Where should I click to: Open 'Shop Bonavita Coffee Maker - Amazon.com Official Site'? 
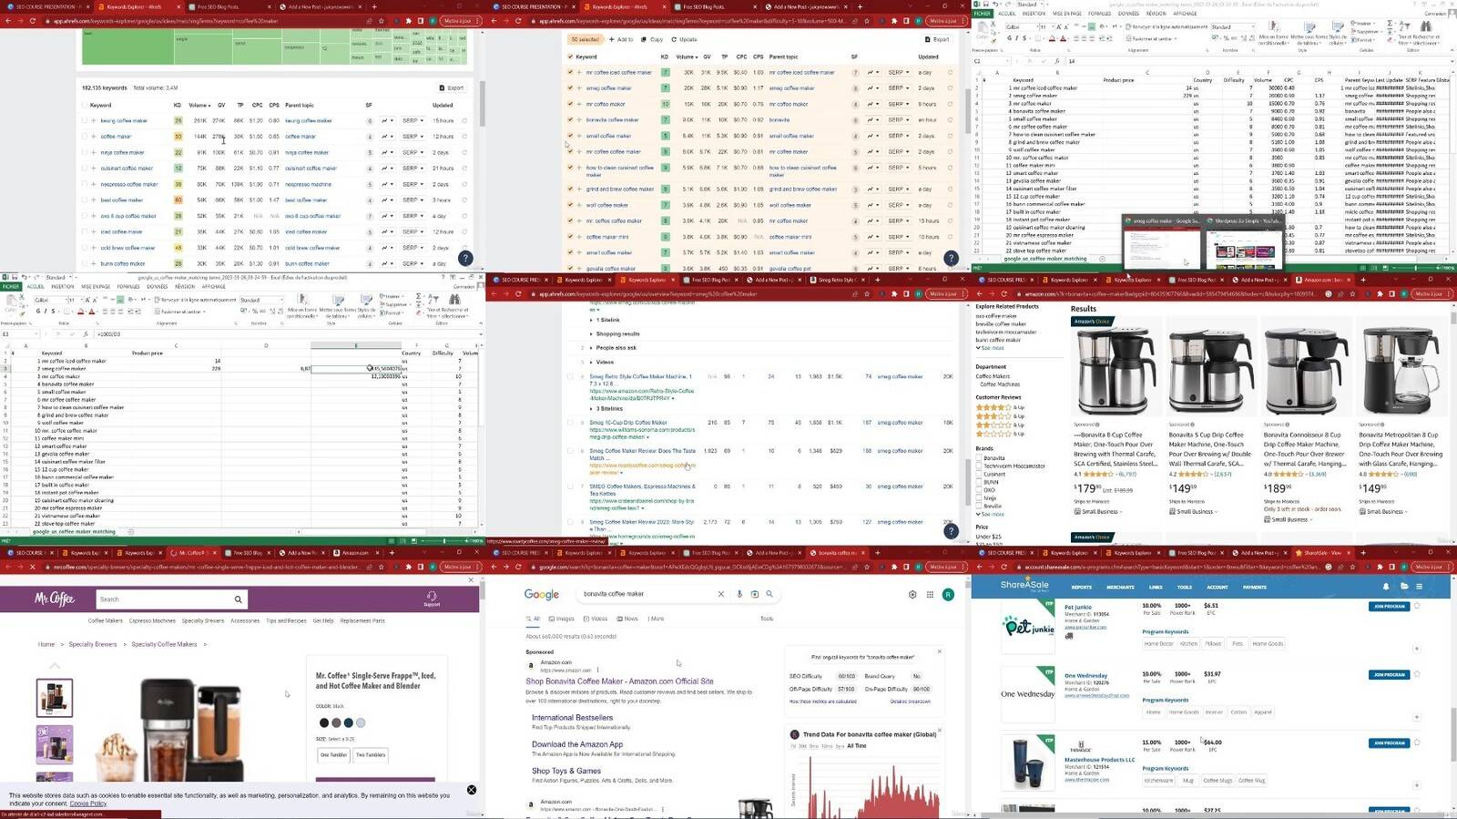pos(619,681)
